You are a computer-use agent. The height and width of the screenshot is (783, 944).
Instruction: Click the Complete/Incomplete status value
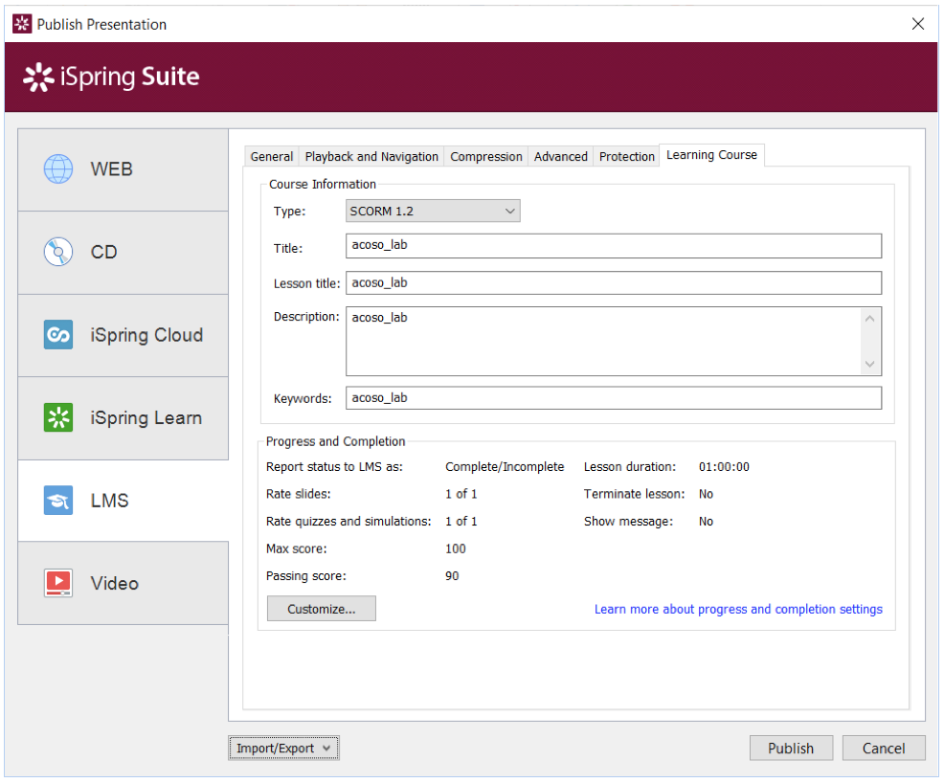(x=505, y=467)
